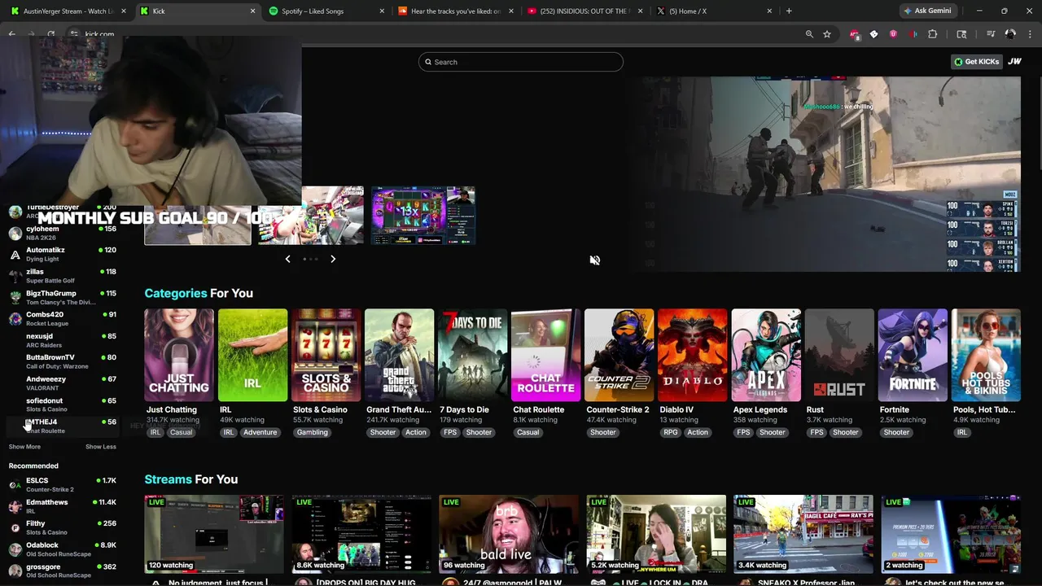This screenshot has height=586, width=1042.
Task: Open the IRL category card
Action: (x=252, y=355)
